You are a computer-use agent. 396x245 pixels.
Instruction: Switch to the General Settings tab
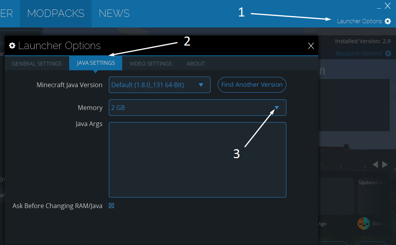point(37,64)
